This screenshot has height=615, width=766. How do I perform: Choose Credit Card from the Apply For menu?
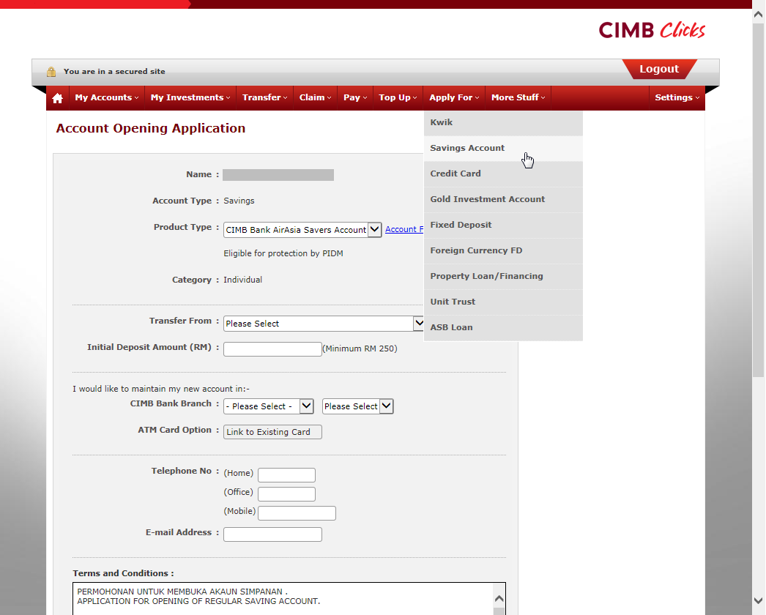tap(503, 174)
